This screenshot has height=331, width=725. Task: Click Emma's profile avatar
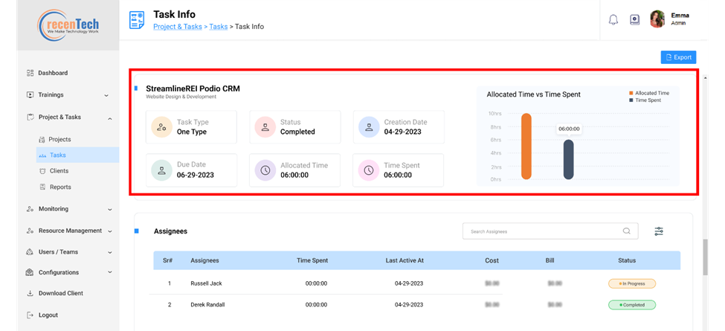(x=657, y=19)
